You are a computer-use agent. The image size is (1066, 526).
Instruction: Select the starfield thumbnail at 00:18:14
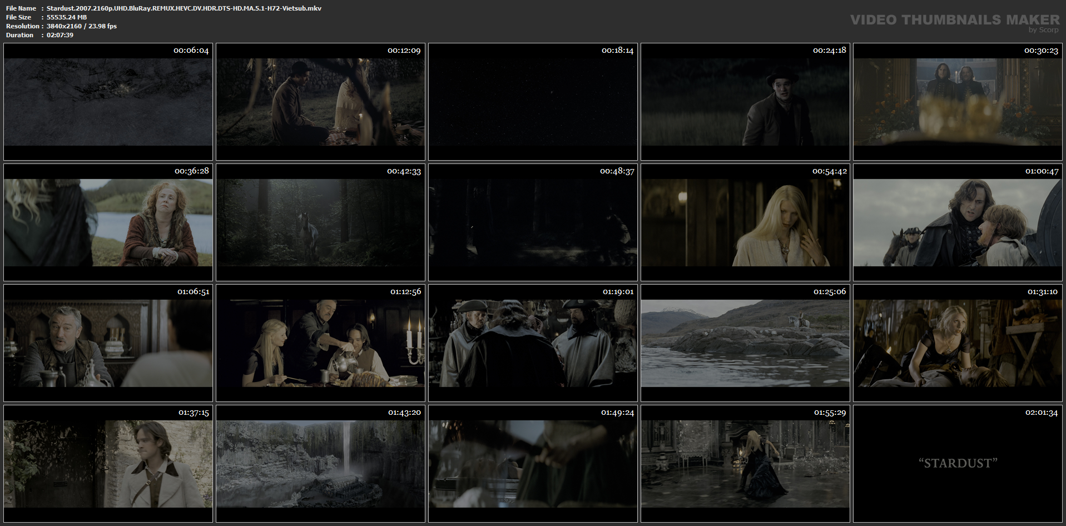(x=533, y=102)
